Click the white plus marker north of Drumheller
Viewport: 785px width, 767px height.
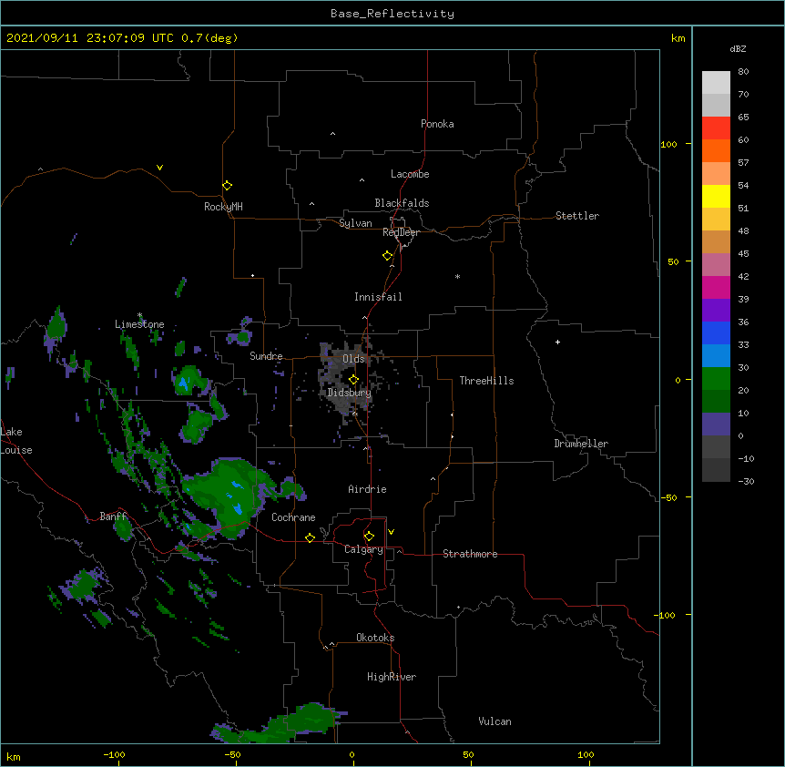click(x=557, y=342)
